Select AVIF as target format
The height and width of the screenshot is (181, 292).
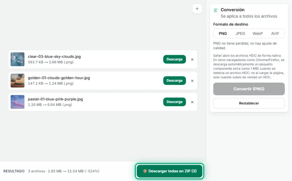click(x=275, y=34)
